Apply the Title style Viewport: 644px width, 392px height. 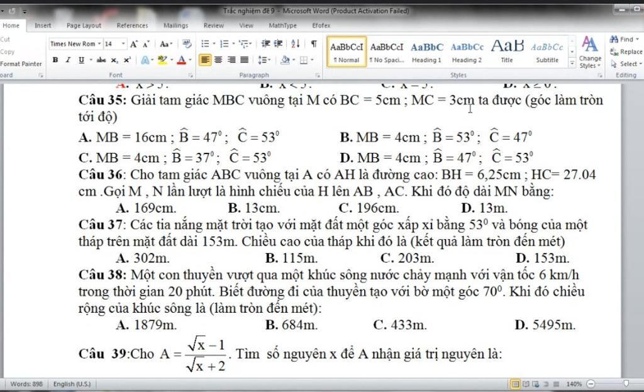click(x=508, y=52)
